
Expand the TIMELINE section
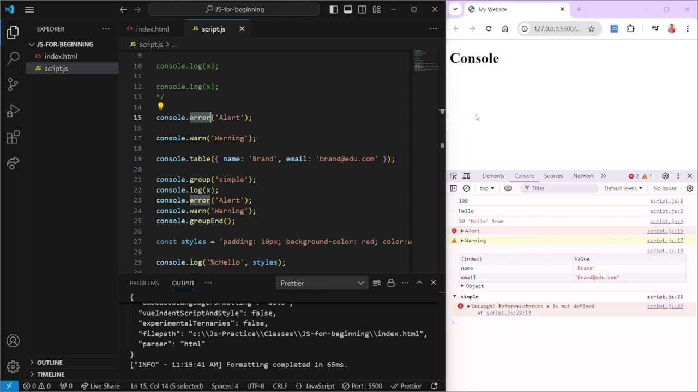pos(50,375)
